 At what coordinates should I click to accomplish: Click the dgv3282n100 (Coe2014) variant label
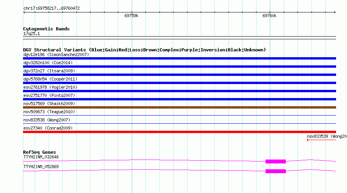[x=48, y=63]
